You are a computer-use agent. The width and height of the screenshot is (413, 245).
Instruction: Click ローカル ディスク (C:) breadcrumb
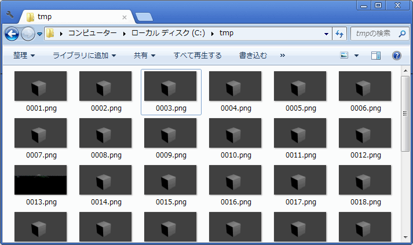(x=168, y=33)
